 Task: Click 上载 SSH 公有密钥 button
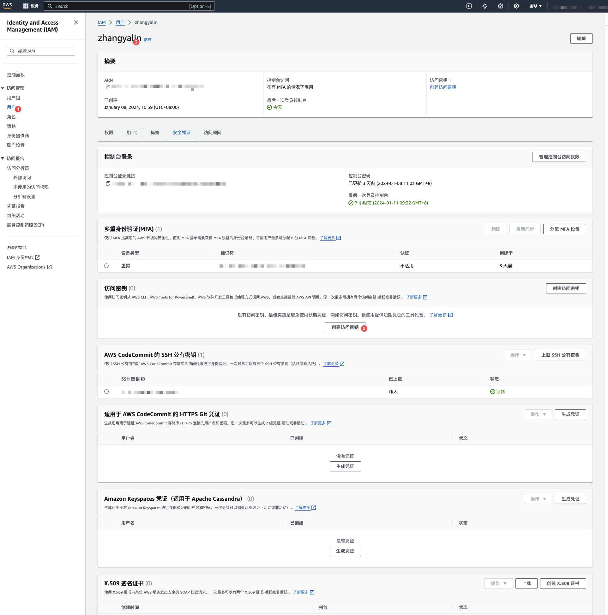click(561, 355)
